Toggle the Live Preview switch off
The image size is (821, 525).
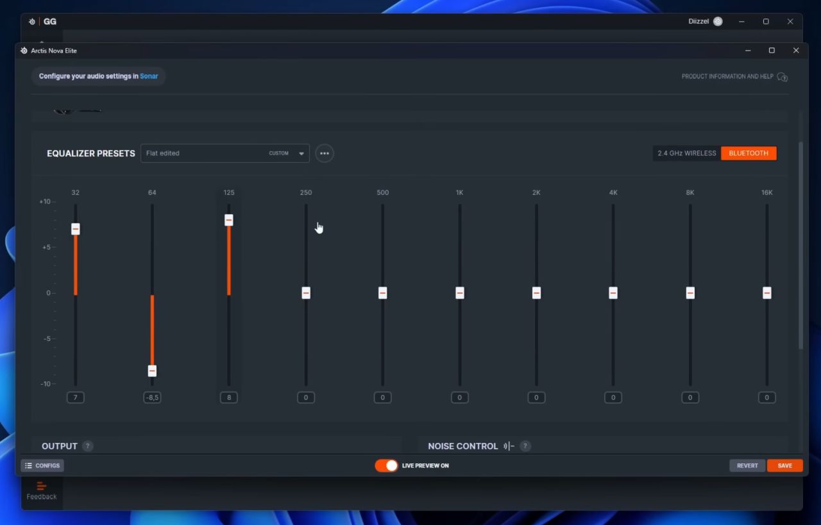[x=386, y=465]
